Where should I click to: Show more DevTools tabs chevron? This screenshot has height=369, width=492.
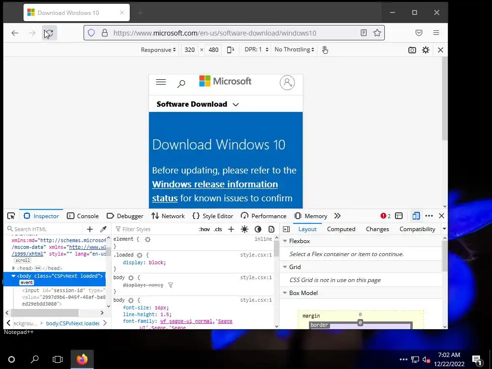pos(337,216)
